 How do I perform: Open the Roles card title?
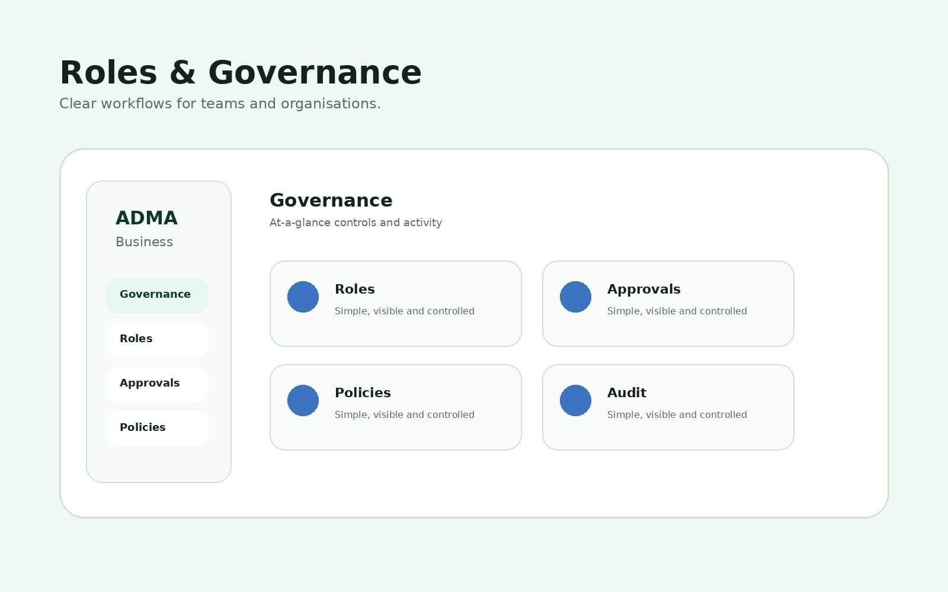pyautogui.click(x=355, y=289)
